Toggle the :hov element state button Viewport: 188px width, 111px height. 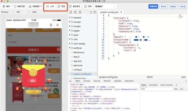pos(176,89)
